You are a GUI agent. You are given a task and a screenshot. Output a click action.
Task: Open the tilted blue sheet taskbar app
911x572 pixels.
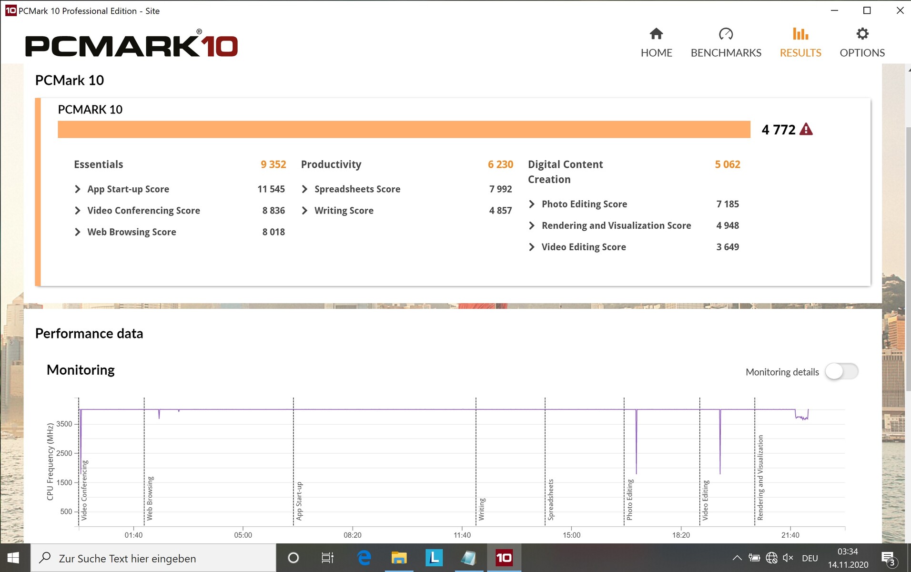point(469,558)
